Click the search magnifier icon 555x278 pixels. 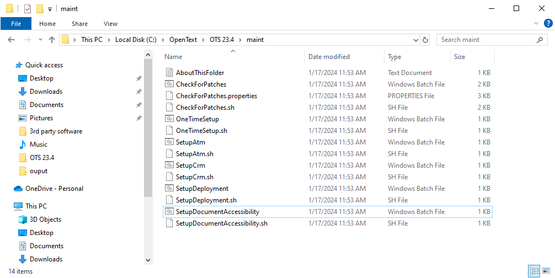540,40
